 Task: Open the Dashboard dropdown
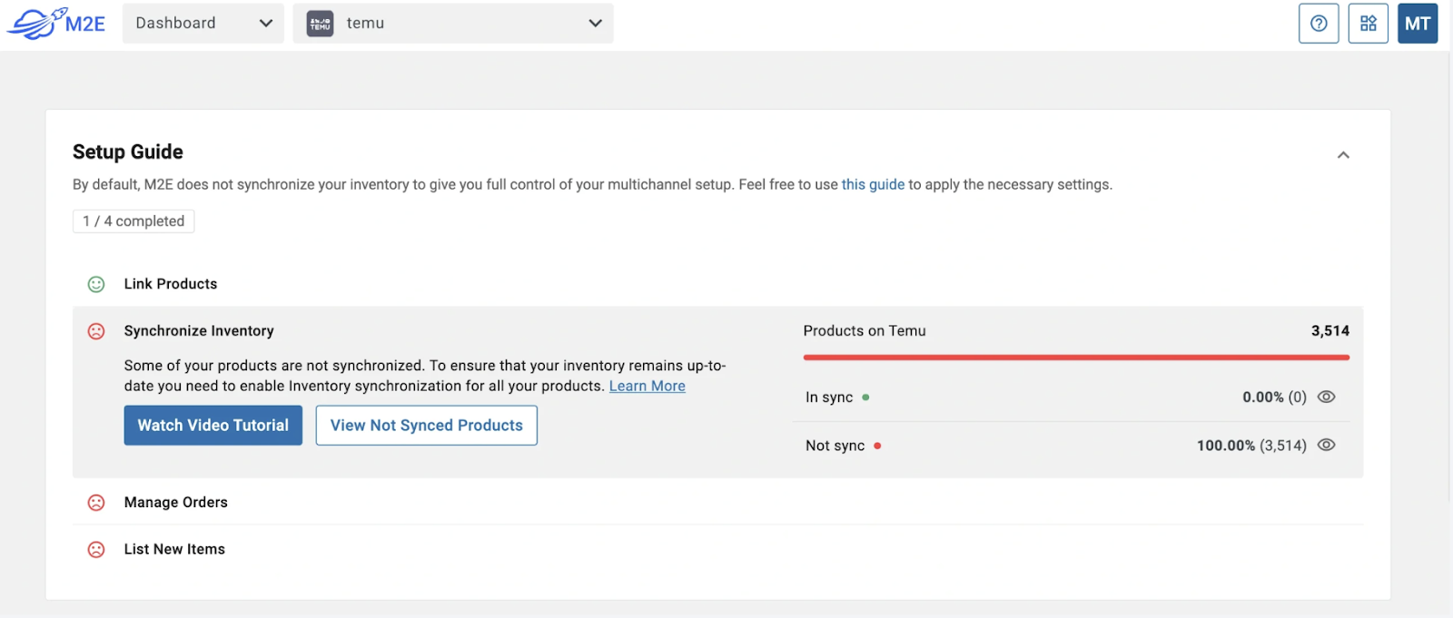(203, 24)
